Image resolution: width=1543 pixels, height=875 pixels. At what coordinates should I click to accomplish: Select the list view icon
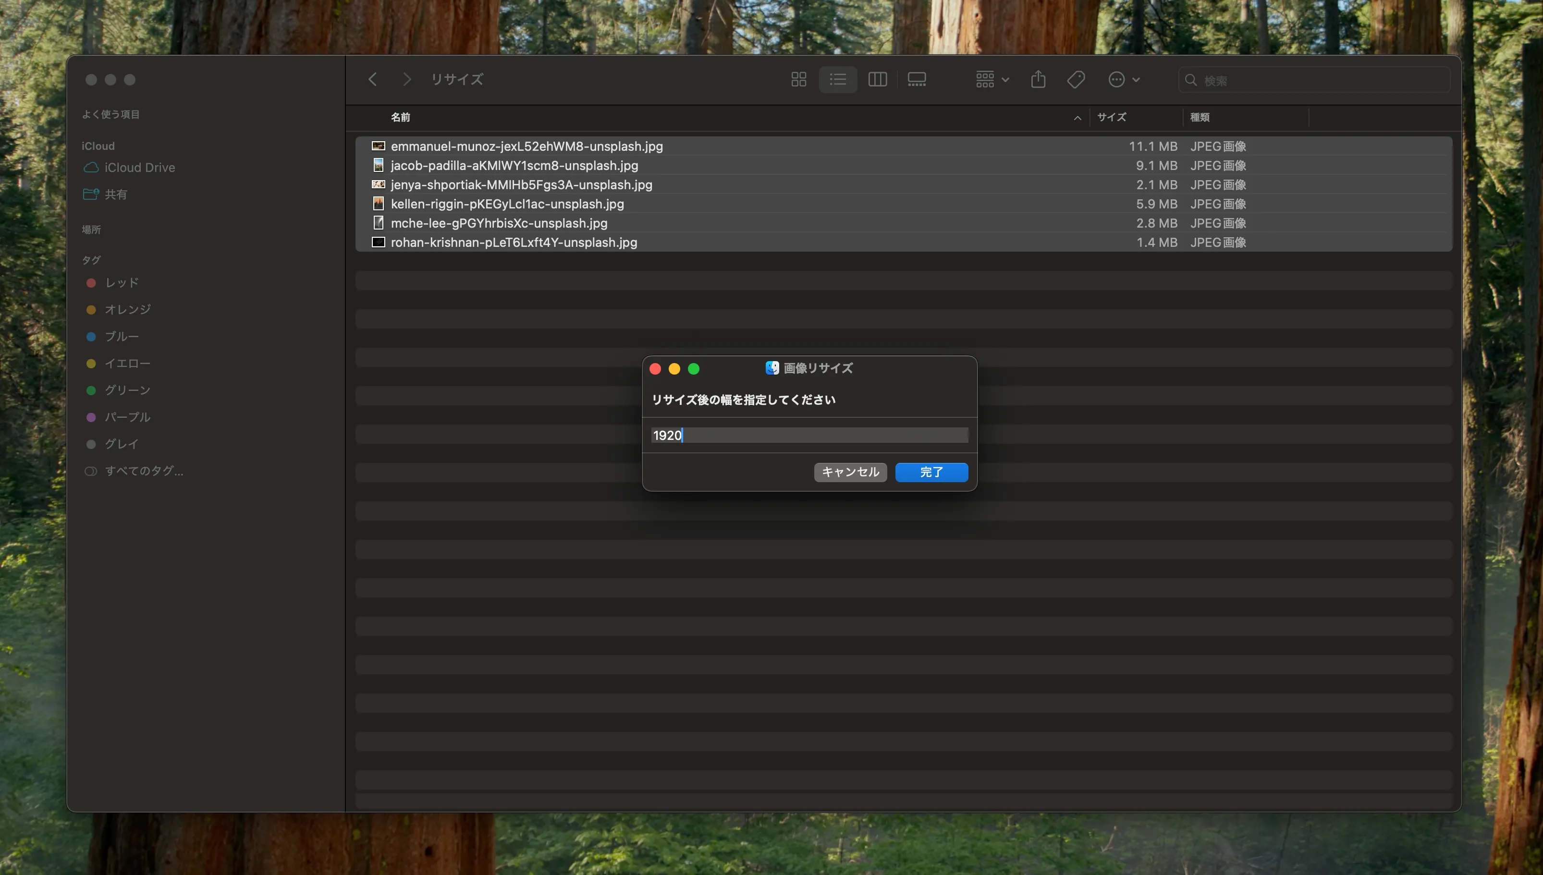pos(838,79)
